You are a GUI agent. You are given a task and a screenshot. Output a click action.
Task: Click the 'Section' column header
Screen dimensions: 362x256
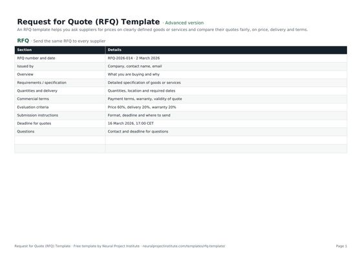pos(59,50)
